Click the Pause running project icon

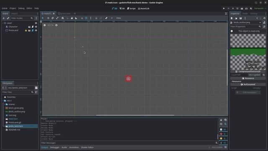228,8
